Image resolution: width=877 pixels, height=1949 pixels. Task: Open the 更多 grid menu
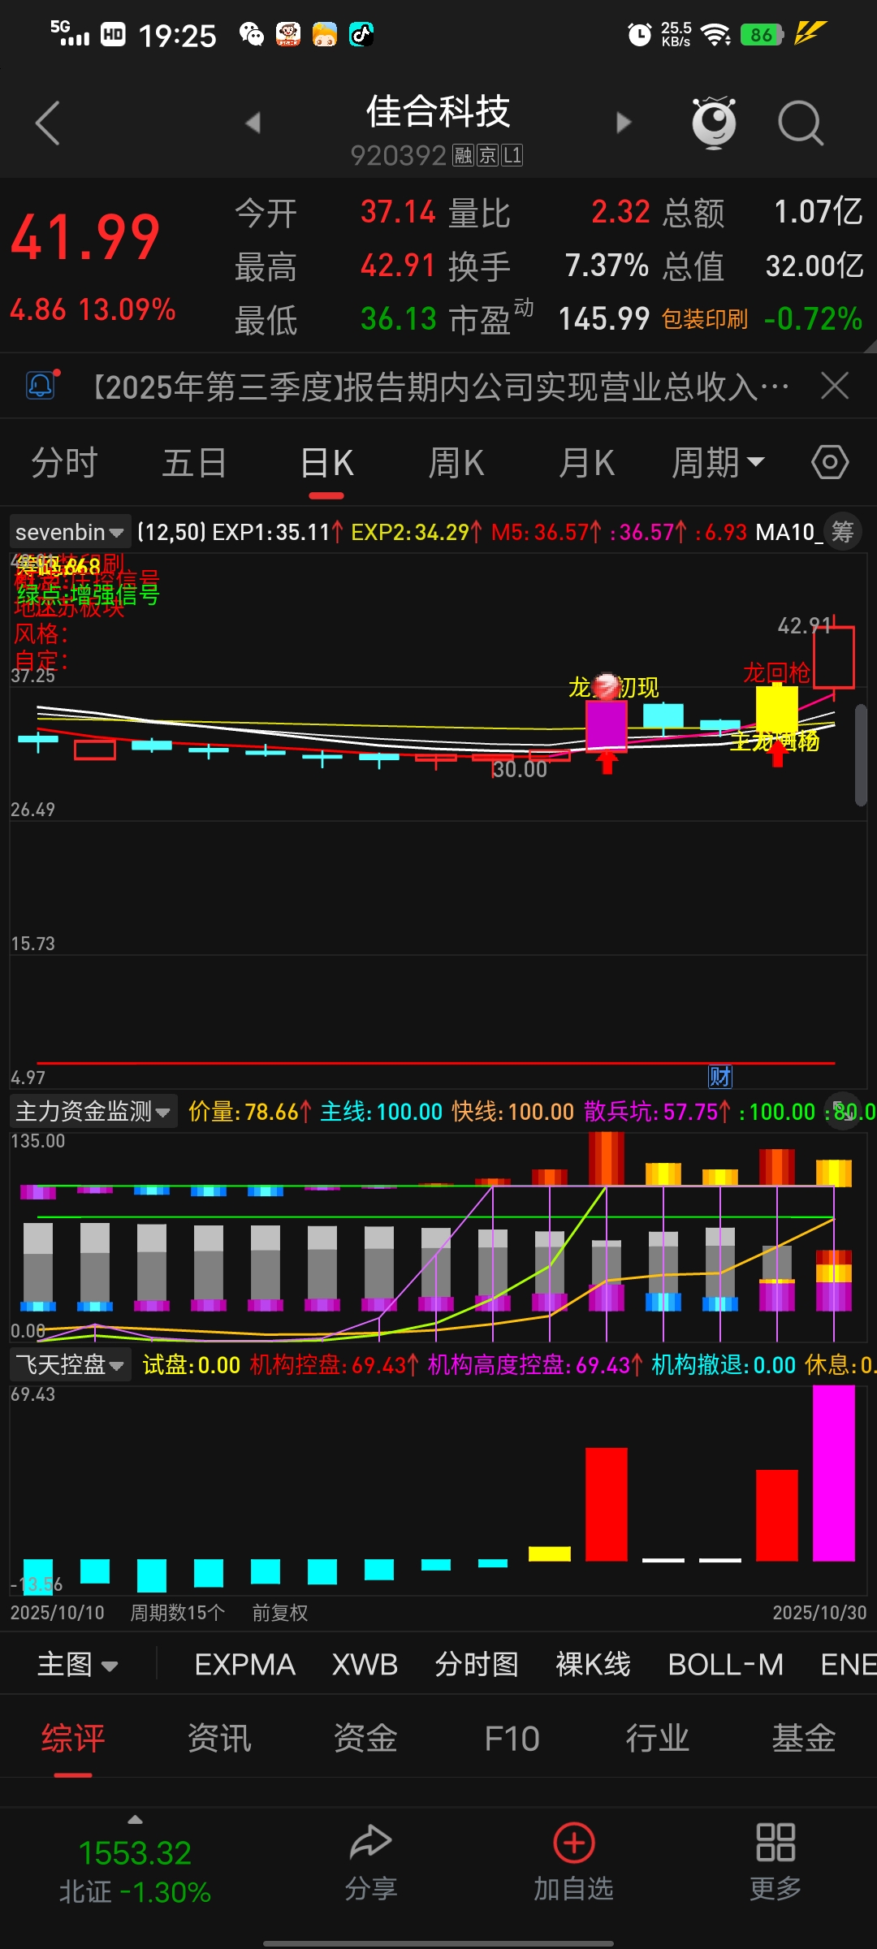coord(775,1843)
